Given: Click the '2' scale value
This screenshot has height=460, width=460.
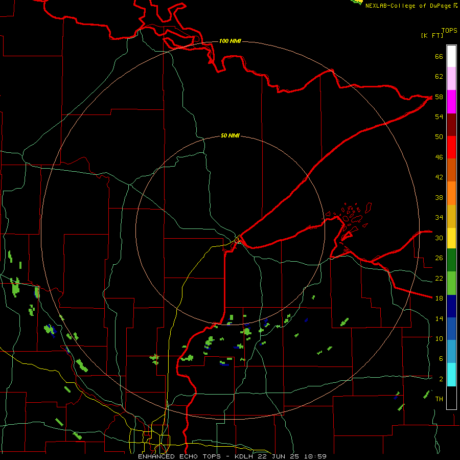Looking at the screenshot, I should point(441,379).
